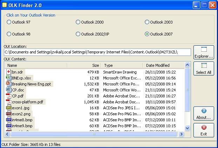Click the PDF icon for cross-platform.pdf
Viewport: 218px width, 148px height.
coord(9,102)
